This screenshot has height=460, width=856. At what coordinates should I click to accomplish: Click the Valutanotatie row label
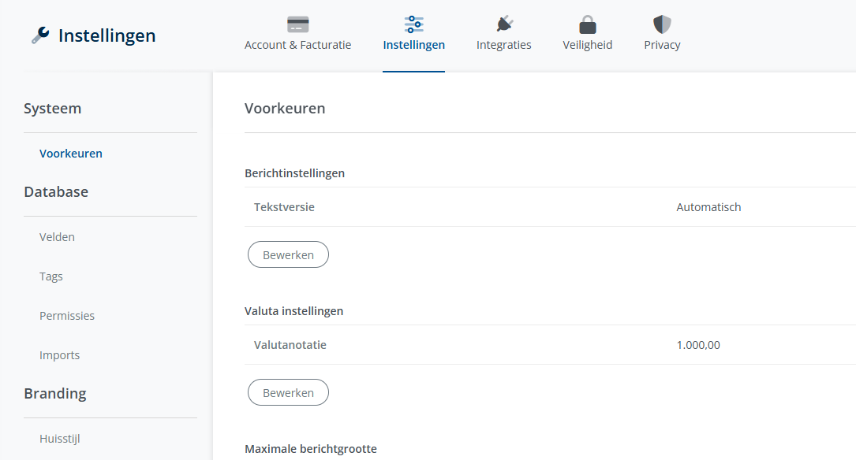[290, 345]
